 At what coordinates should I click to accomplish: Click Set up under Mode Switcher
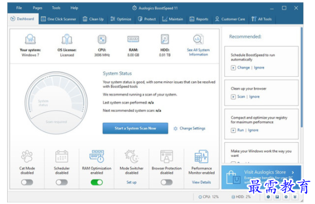pos(131,182)
